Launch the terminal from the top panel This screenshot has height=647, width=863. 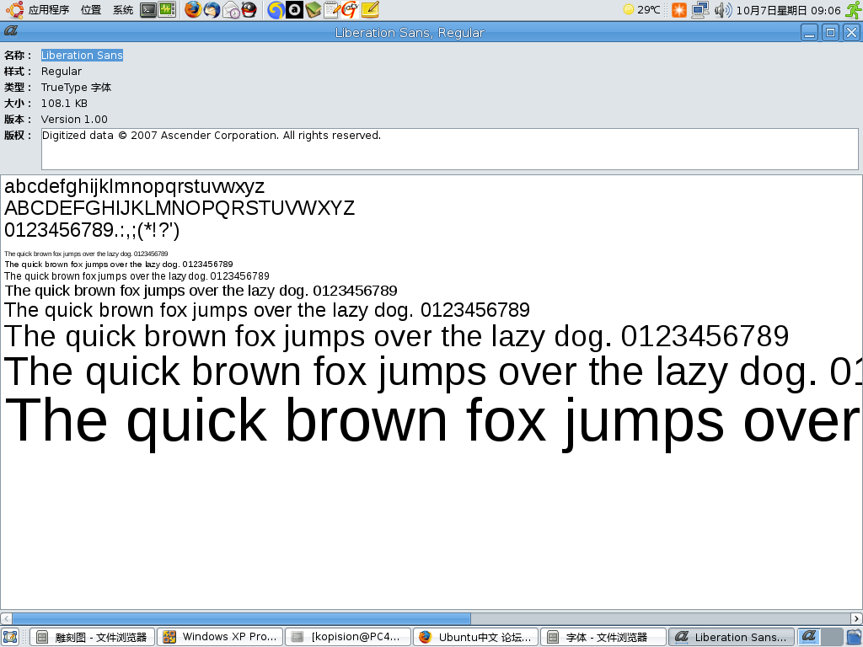click(148, 9)
